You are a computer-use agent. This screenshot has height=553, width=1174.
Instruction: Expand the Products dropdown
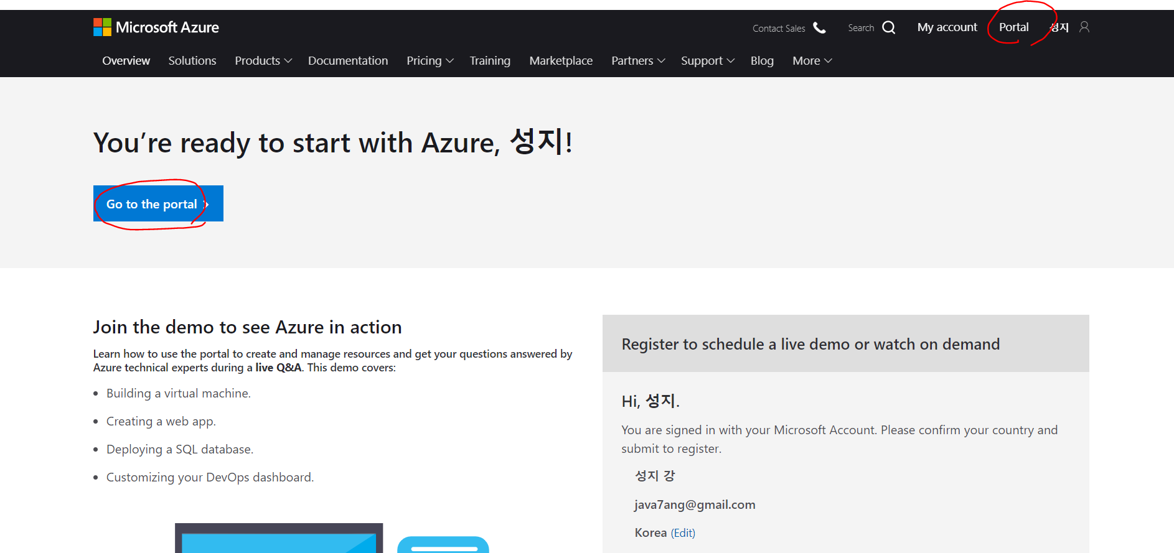click(263, 61)
